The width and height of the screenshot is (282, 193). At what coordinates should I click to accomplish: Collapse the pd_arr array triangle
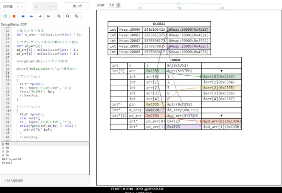(x=222, y=115)
